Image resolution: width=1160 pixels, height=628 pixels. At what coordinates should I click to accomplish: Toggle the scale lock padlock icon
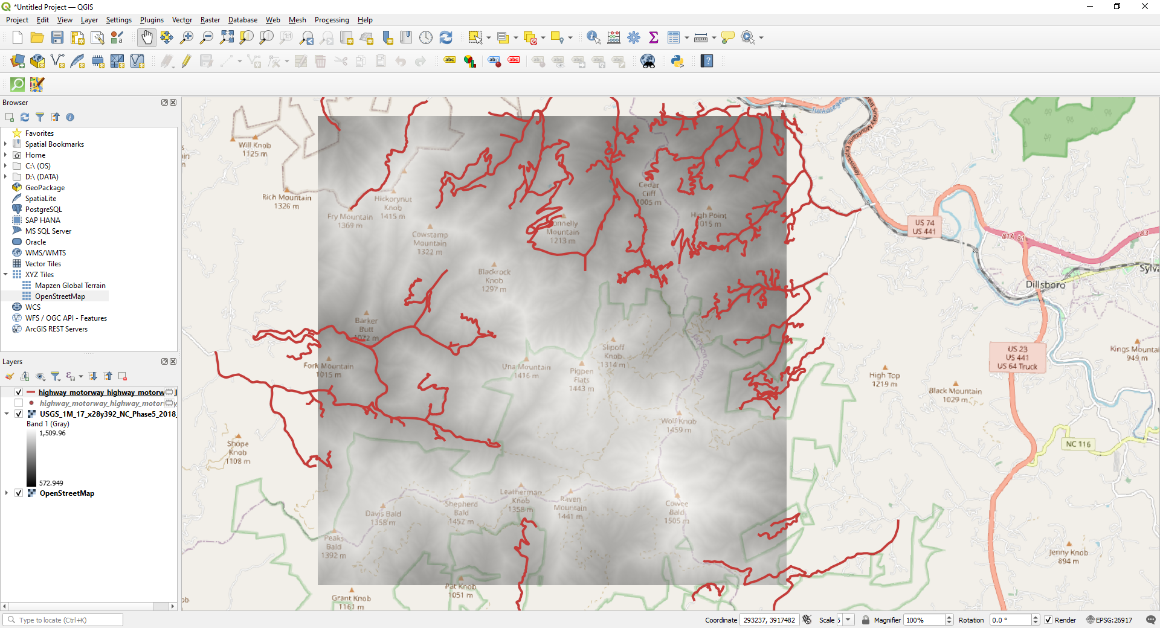[866, 620]
